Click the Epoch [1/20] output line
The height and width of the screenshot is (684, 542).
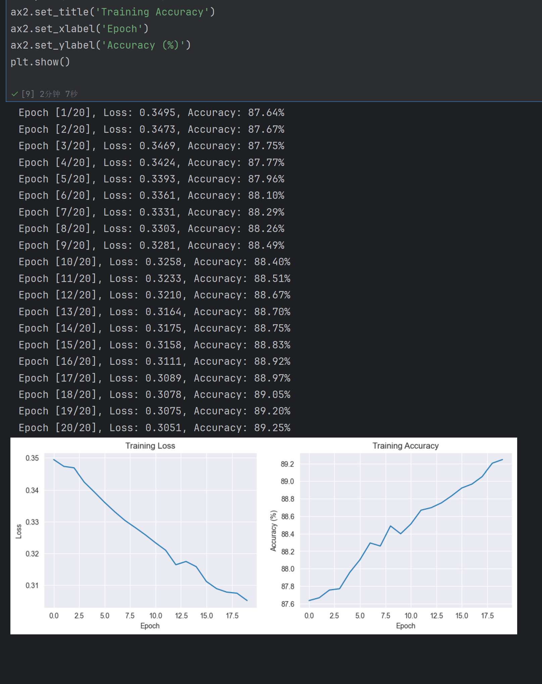tap(151, 113)
